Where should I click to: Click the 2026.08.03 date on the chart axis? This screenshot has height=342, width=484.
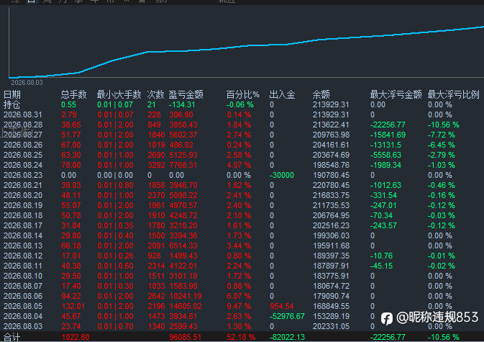27,83
